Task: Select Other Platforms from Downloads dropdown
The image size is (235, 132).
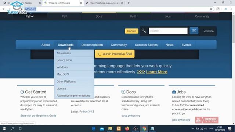Action: (x=74, y=81)
